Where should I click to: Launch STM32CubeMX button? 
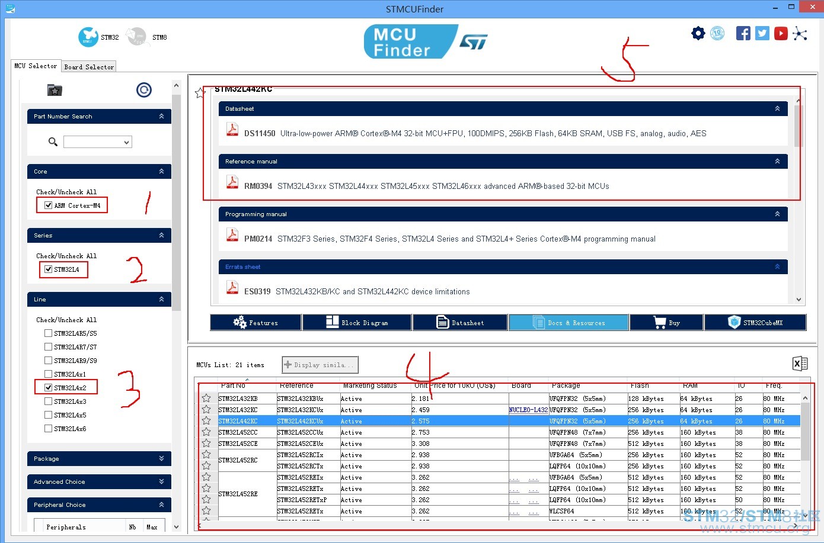[755, 322]
